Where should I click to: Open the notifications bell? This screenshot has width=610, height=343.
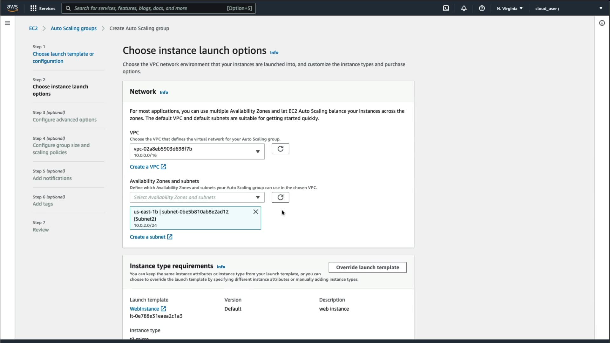point(464,9)
